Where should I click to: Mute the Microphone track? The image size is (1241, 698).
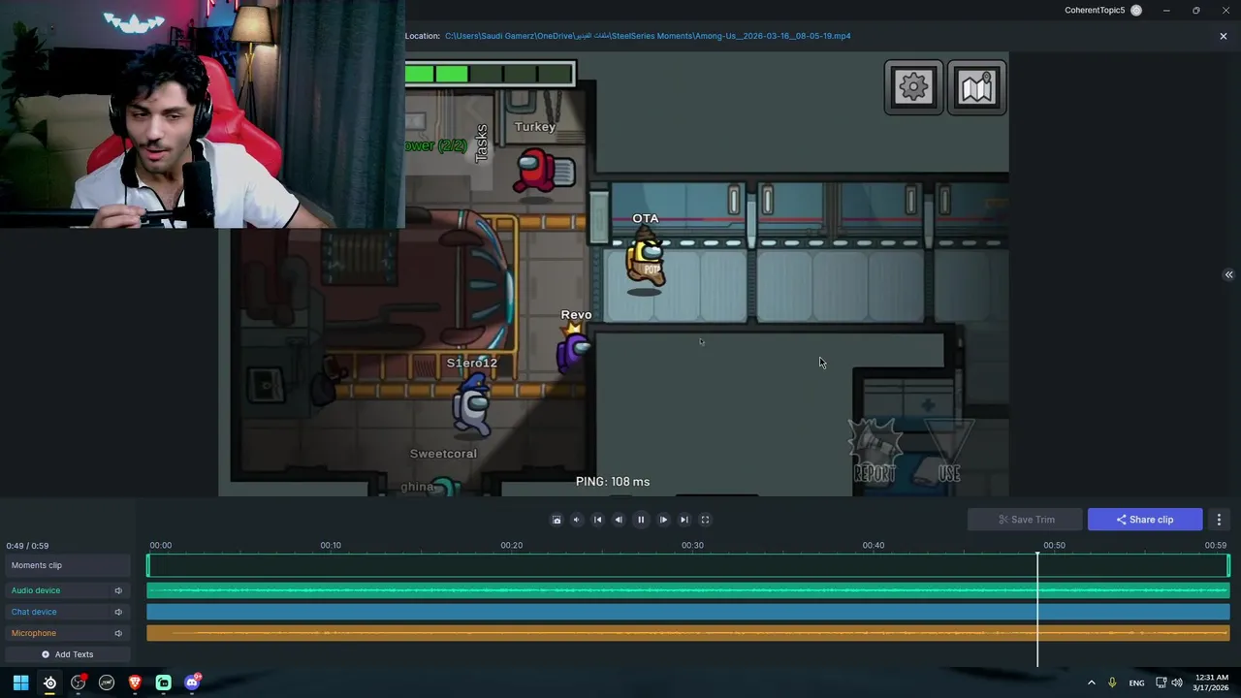[118, 633]
